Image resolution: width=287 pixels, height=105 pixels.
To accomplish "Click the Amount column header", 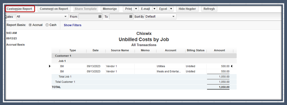I will [x=219, y=50].
